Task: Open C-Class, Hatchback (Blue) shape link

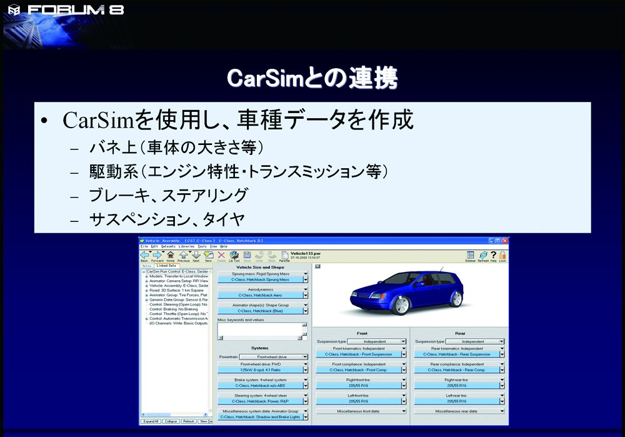Action: 260,311
